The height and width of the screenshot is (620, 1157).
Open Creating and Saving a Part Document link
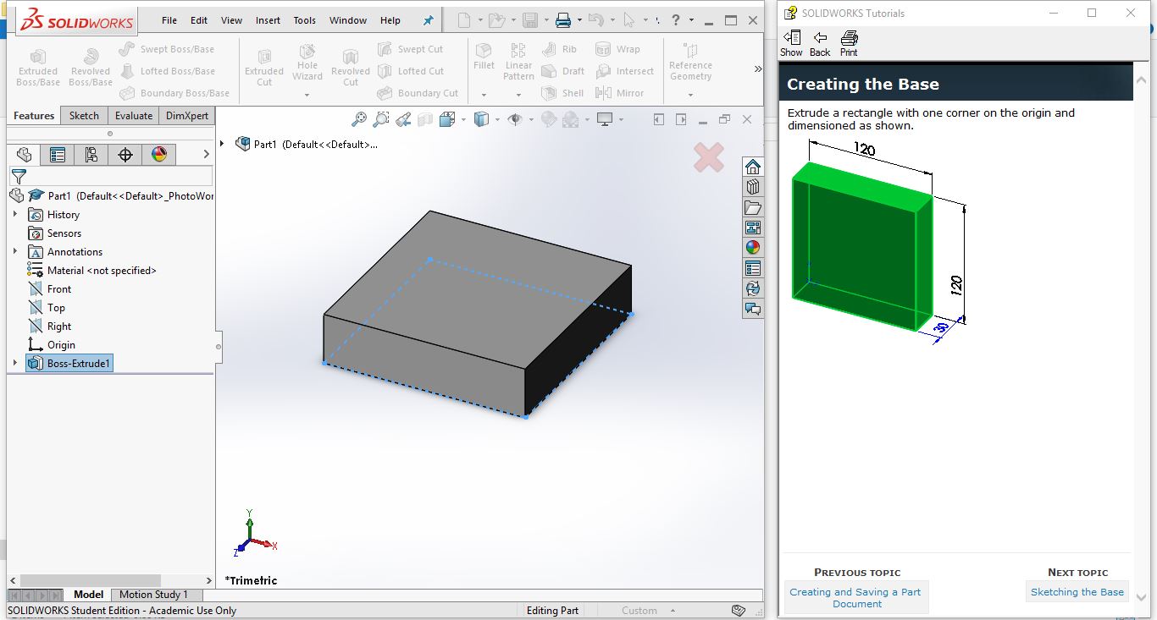coord(855,598)
